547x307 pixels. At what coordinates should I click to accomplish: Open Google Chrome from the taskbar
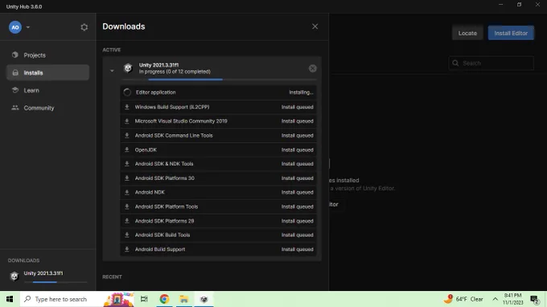[x=164, y=299]
